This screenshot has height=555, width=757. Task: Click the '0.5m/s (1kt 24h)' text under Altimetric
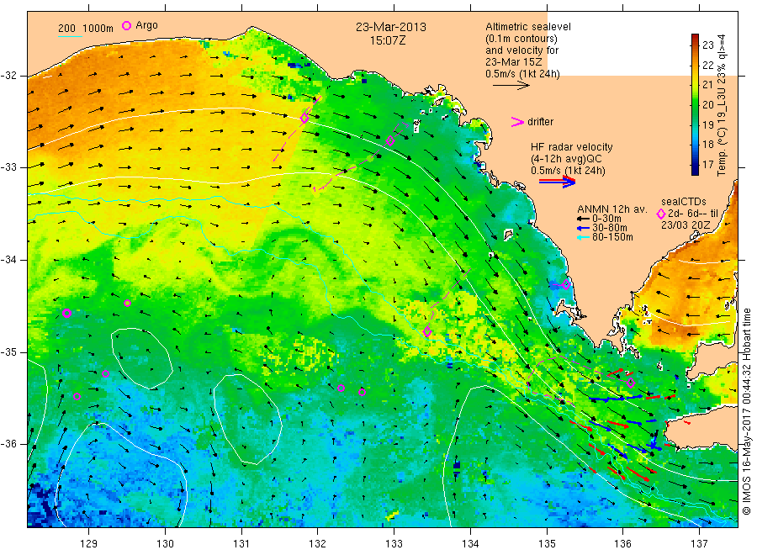(523, 74)
